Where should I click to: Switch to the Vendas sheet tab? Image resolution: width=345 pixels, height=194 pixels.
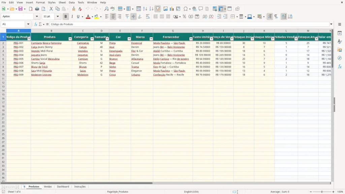48,187
